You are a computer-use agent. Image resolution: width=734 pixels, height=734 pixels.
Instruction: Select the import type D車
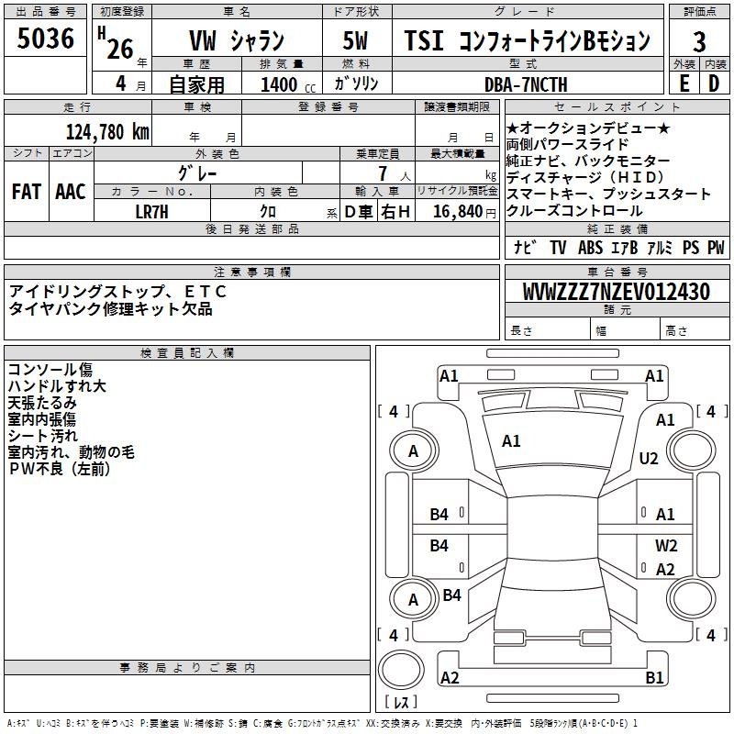point(359,212)
